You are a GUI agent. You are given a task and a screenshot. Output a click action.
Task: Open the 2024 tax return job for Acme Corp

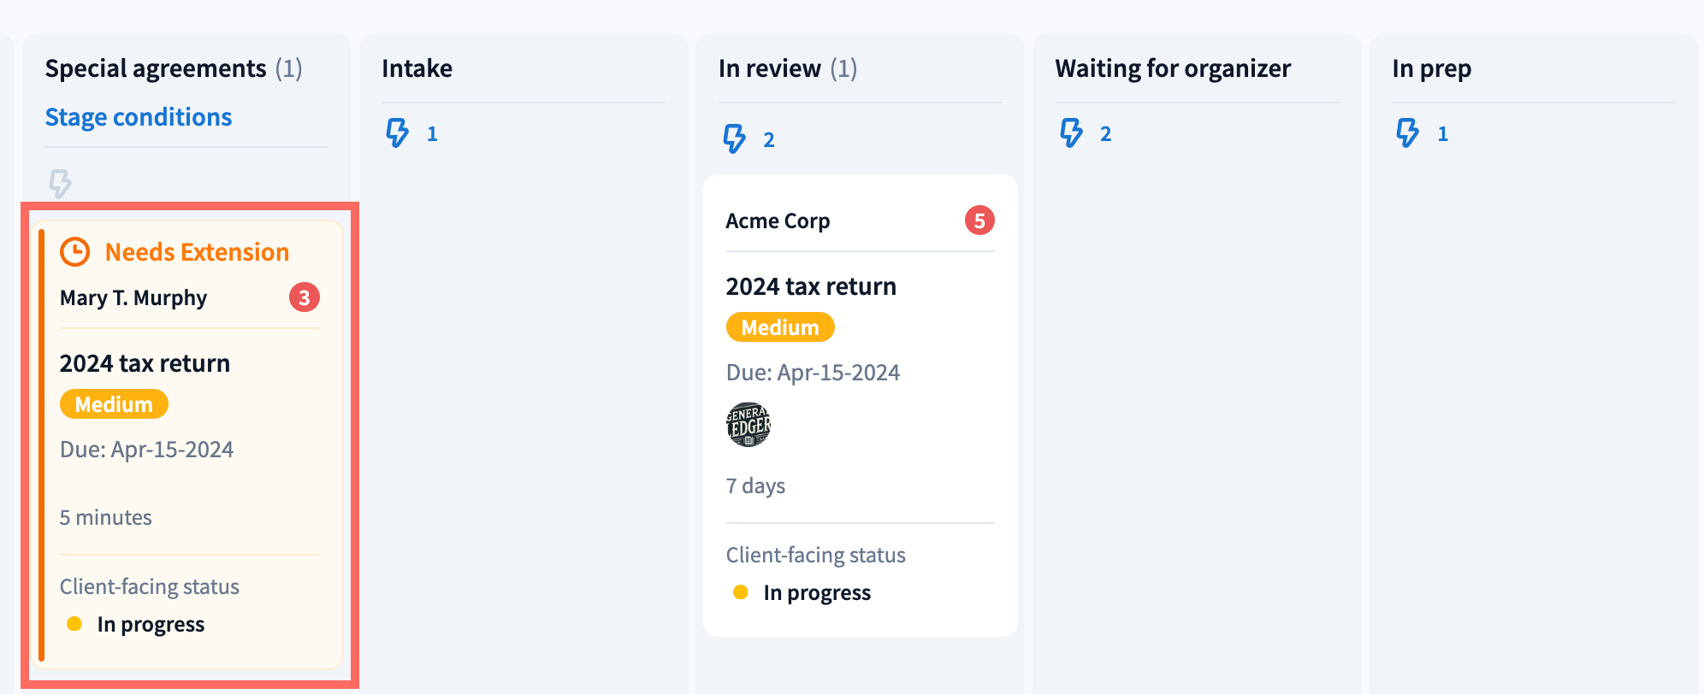[811, 286]
